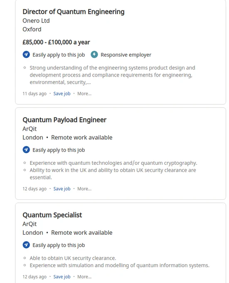Click the Easily apply icon on Director job
This screenshot has width=229, height=283.
[26, 55]
